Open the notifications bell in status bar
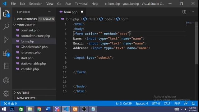Image resolution: width=199 pixels, height=112 pixels. [x=193, y=104]
